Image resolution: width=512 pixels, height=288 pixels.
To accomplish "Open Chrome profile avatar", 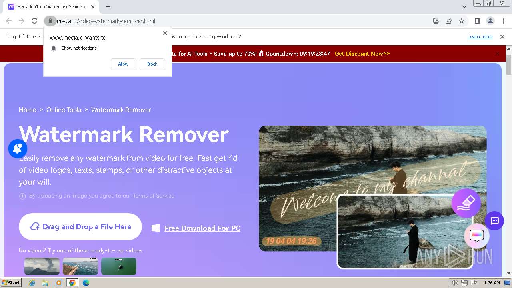I will pos(490,21).
